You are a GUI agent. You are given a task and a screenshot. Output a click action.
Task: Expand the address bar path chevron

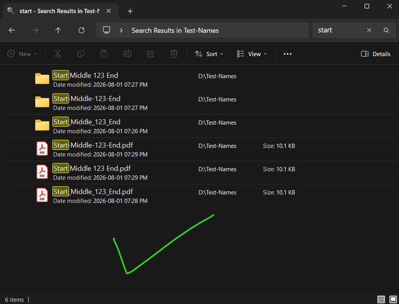coord(121,30)
